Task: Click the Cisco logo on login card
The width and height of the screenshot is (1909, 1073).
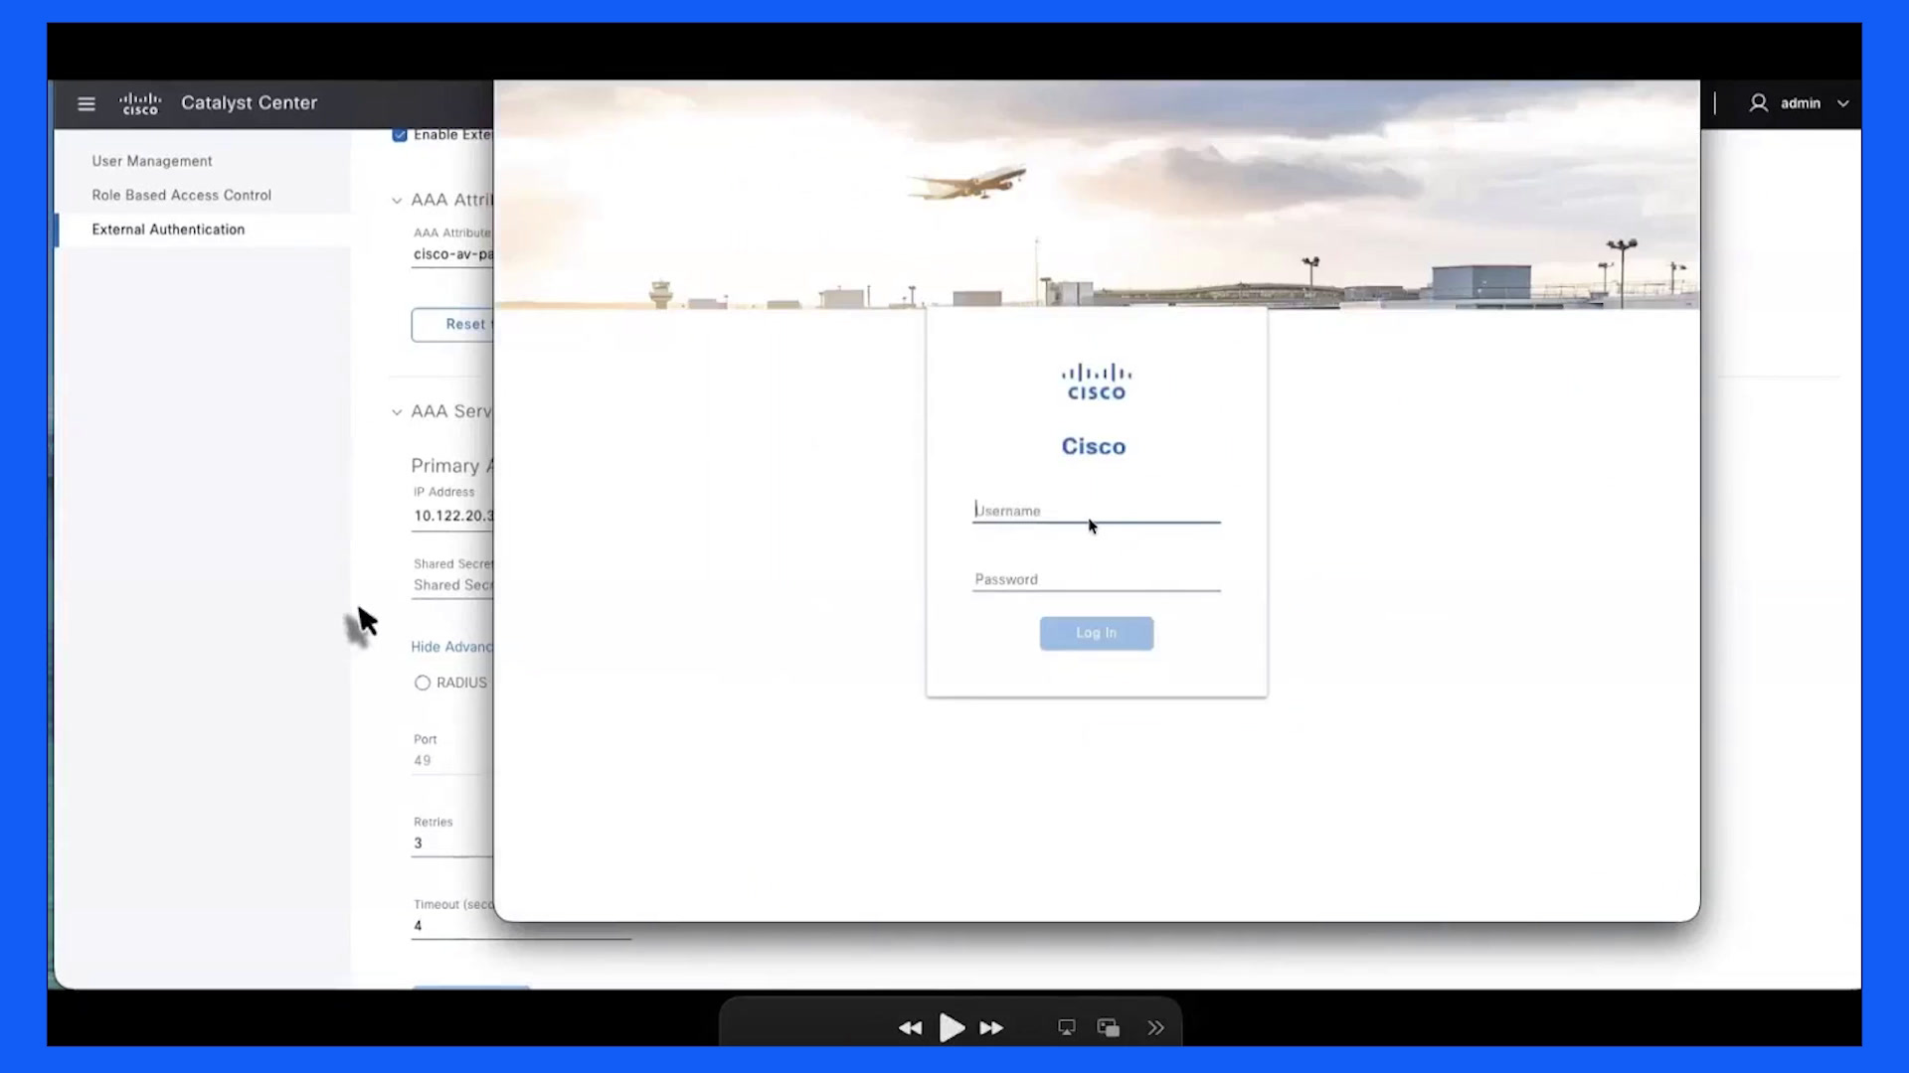Action: pos(1097,383)
